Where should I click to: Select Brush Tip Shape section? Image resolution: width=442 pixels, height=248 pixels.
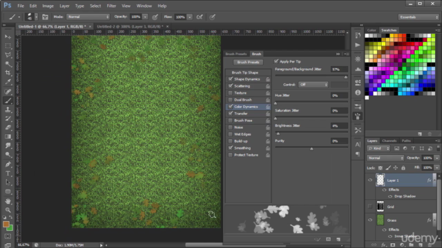coord(244,72)
